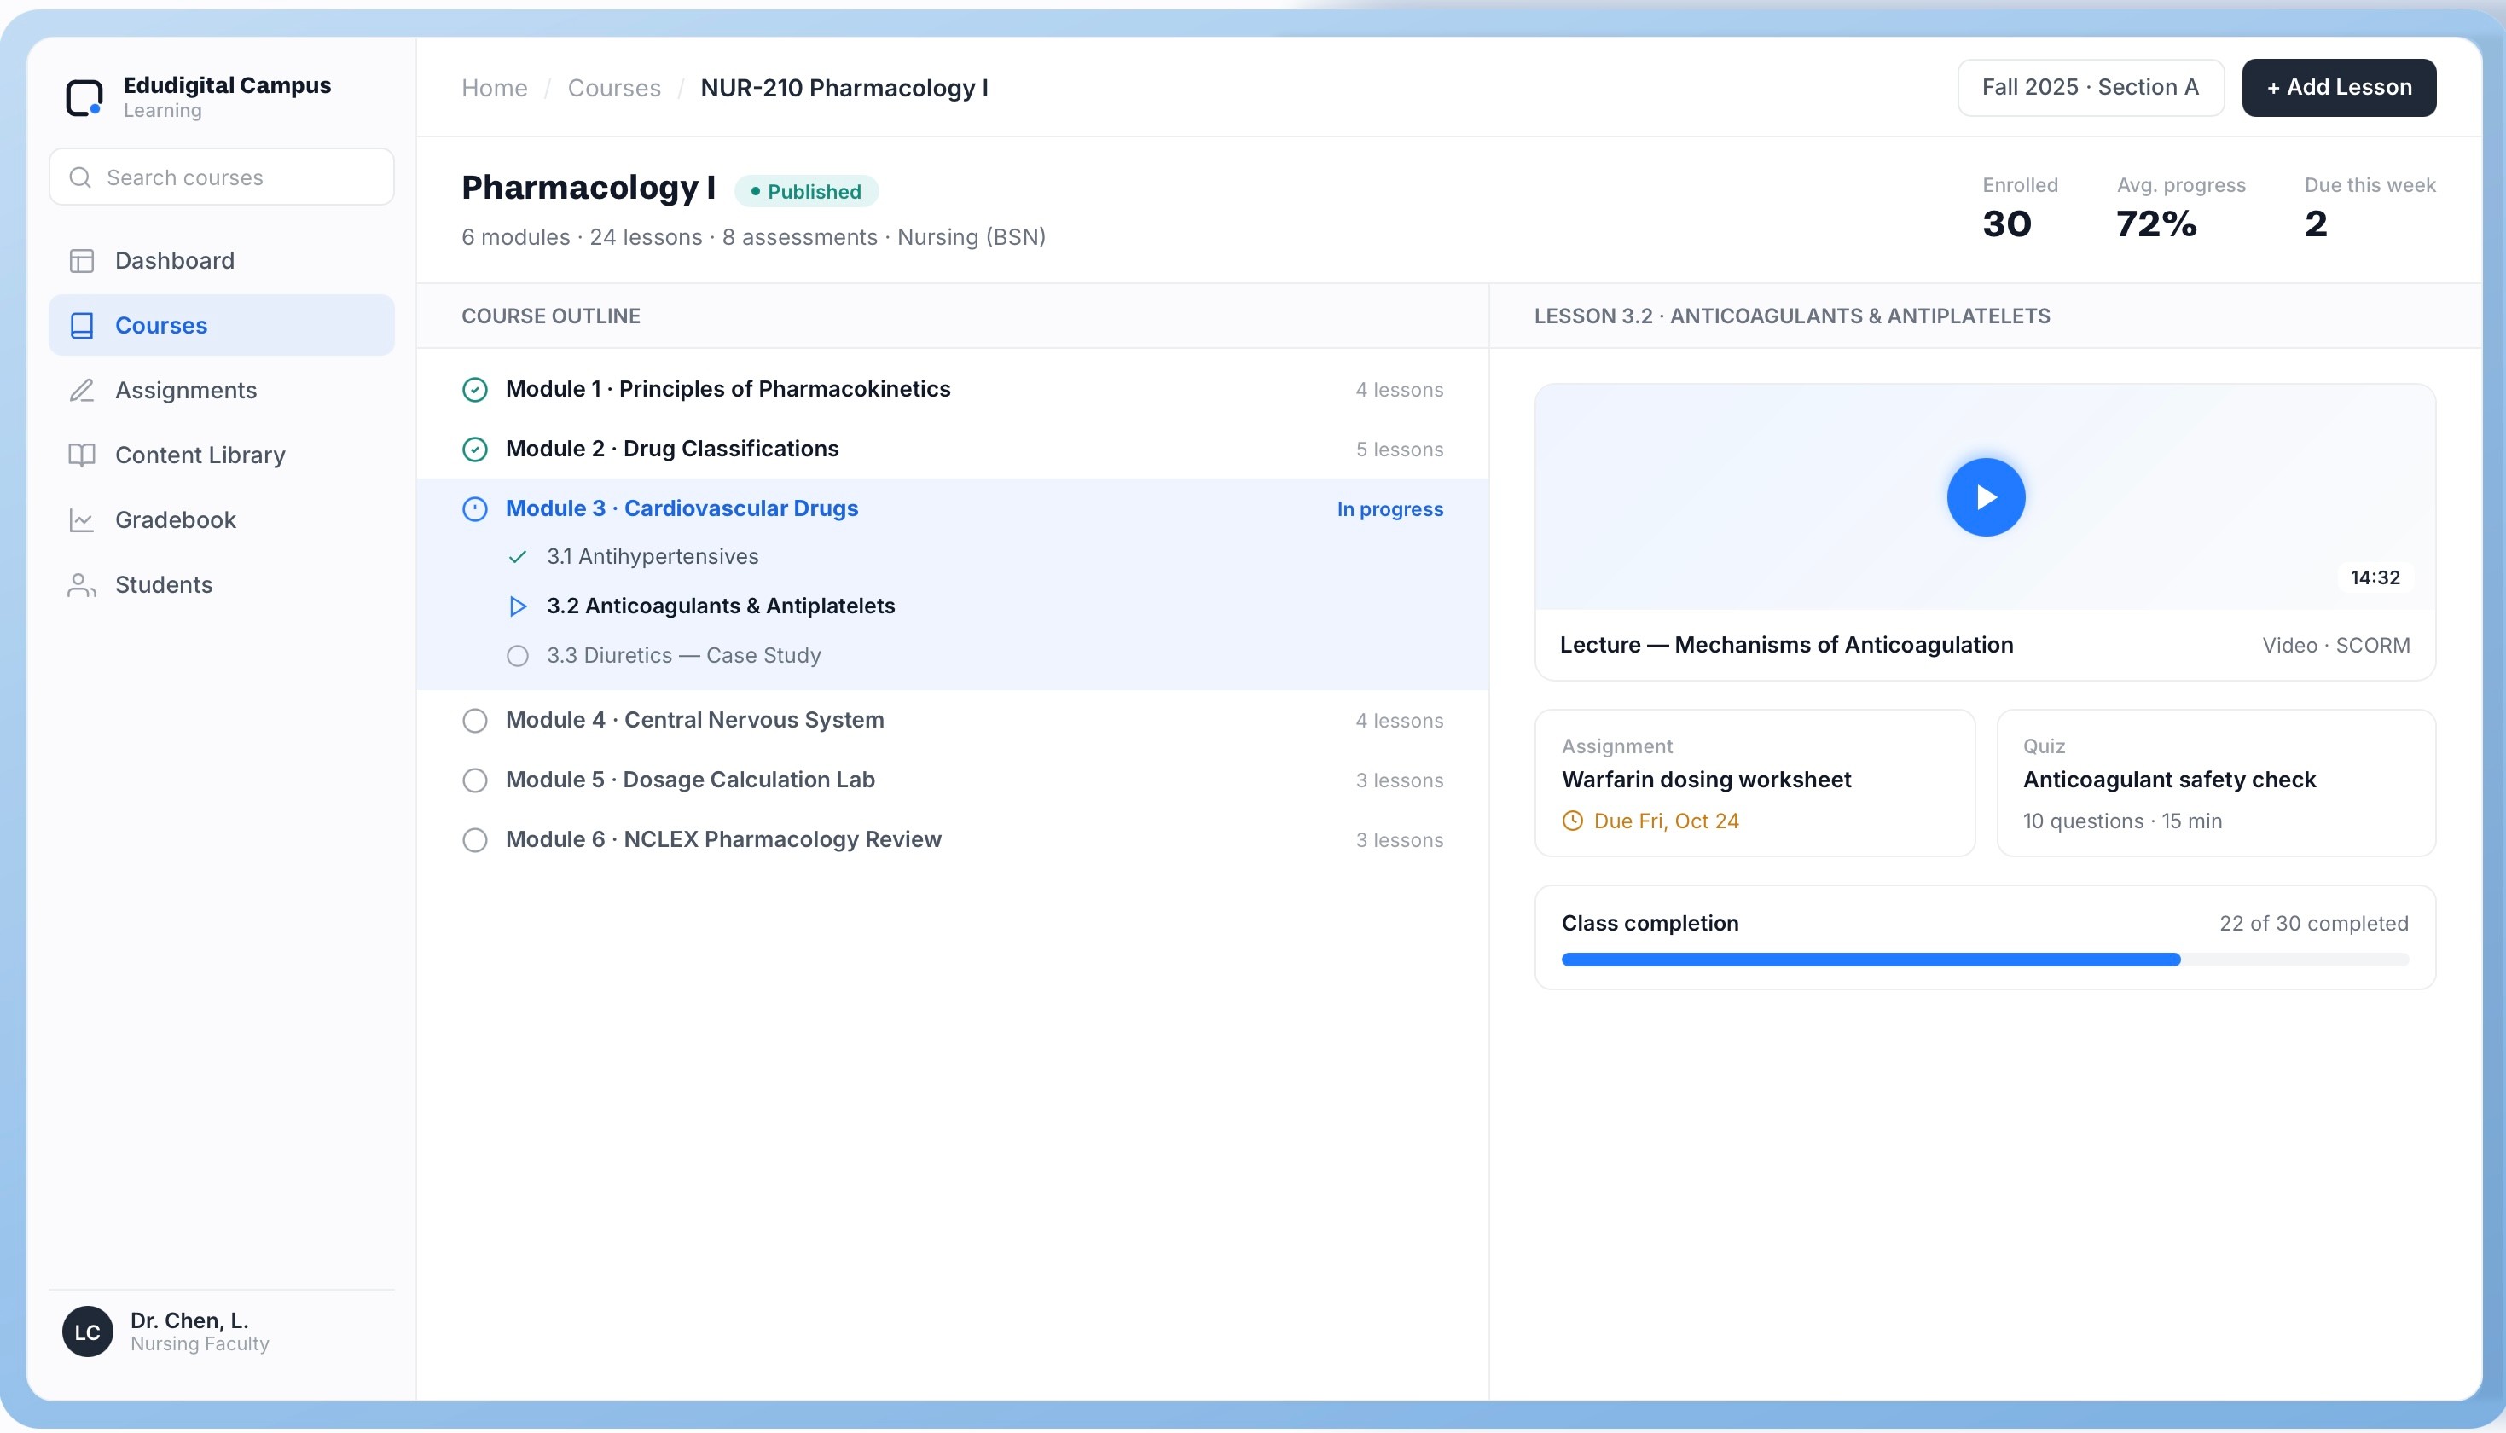Click the 10 questions · 15 min text
This screenshot has height=1433, width=2506.
pos(2122,821)
